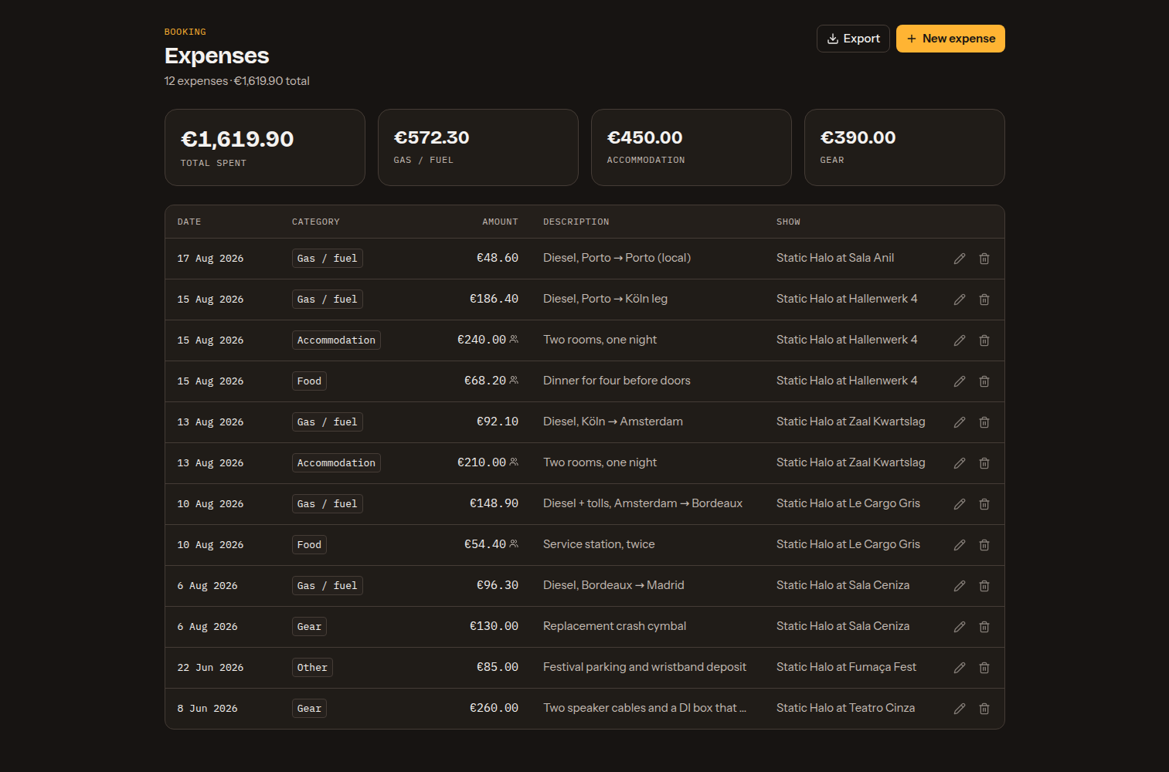This screenshot has width=1169, height=772.
Task: Select the €1,619.90 Total Spent card
Action: [265, 147]
